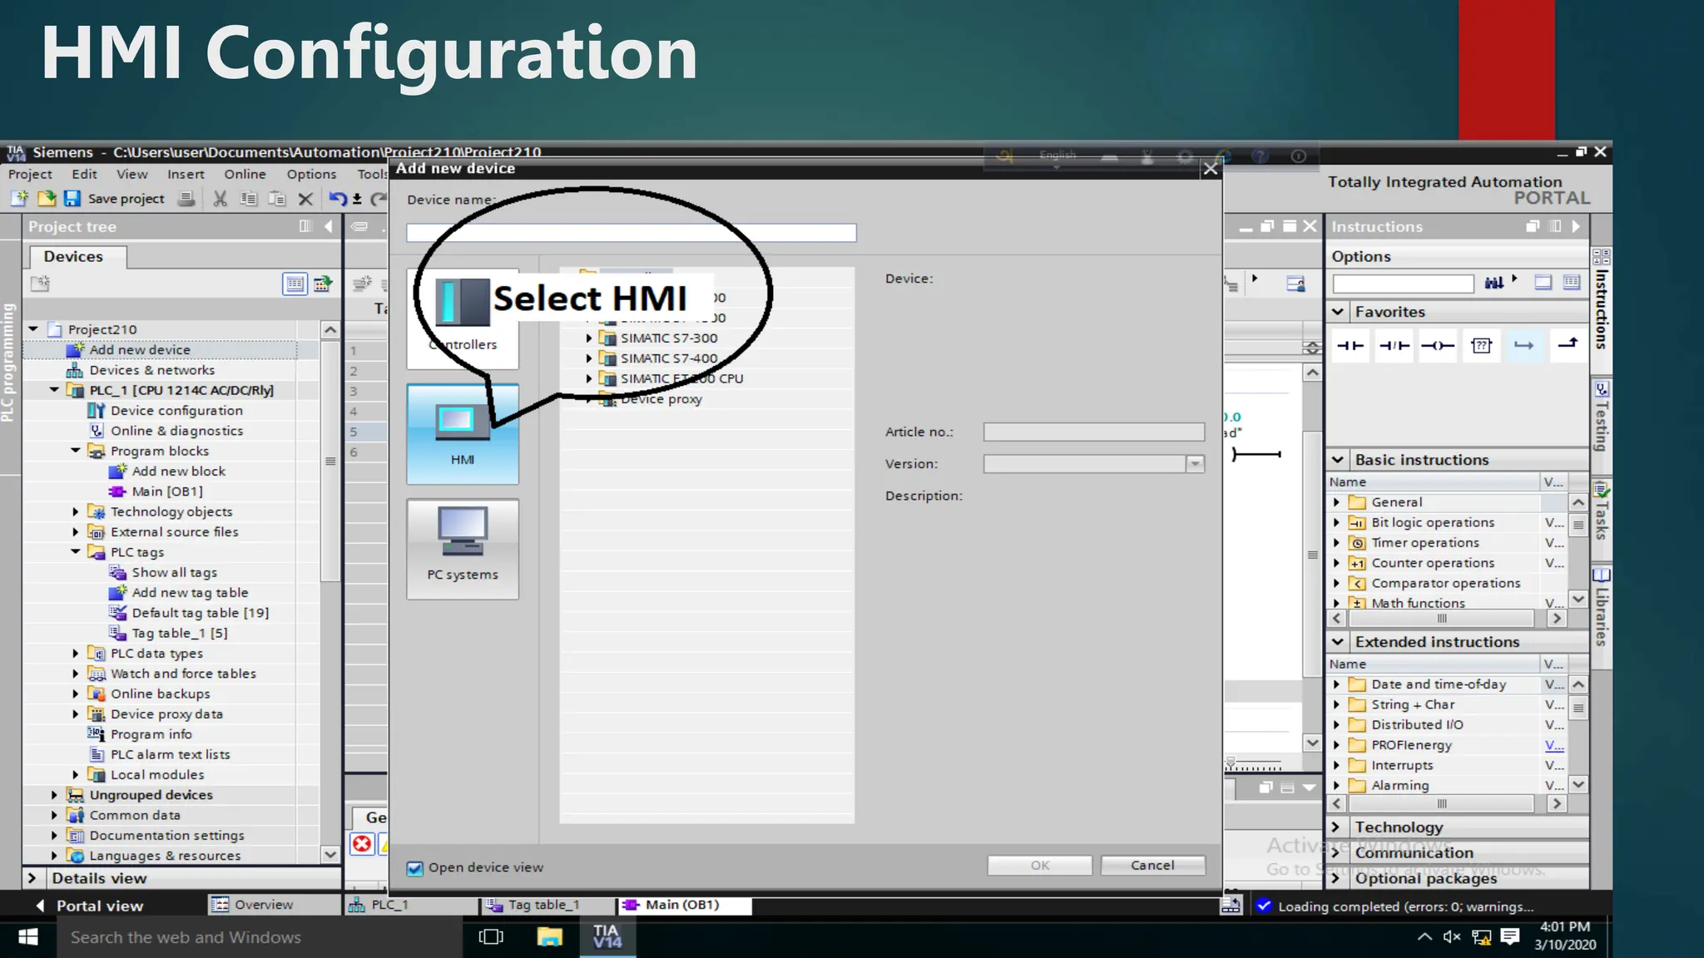The height and width of the screenshot is (958, 1704).
Task: Collapse the Basic instructions section
Action: point(1338,460)
